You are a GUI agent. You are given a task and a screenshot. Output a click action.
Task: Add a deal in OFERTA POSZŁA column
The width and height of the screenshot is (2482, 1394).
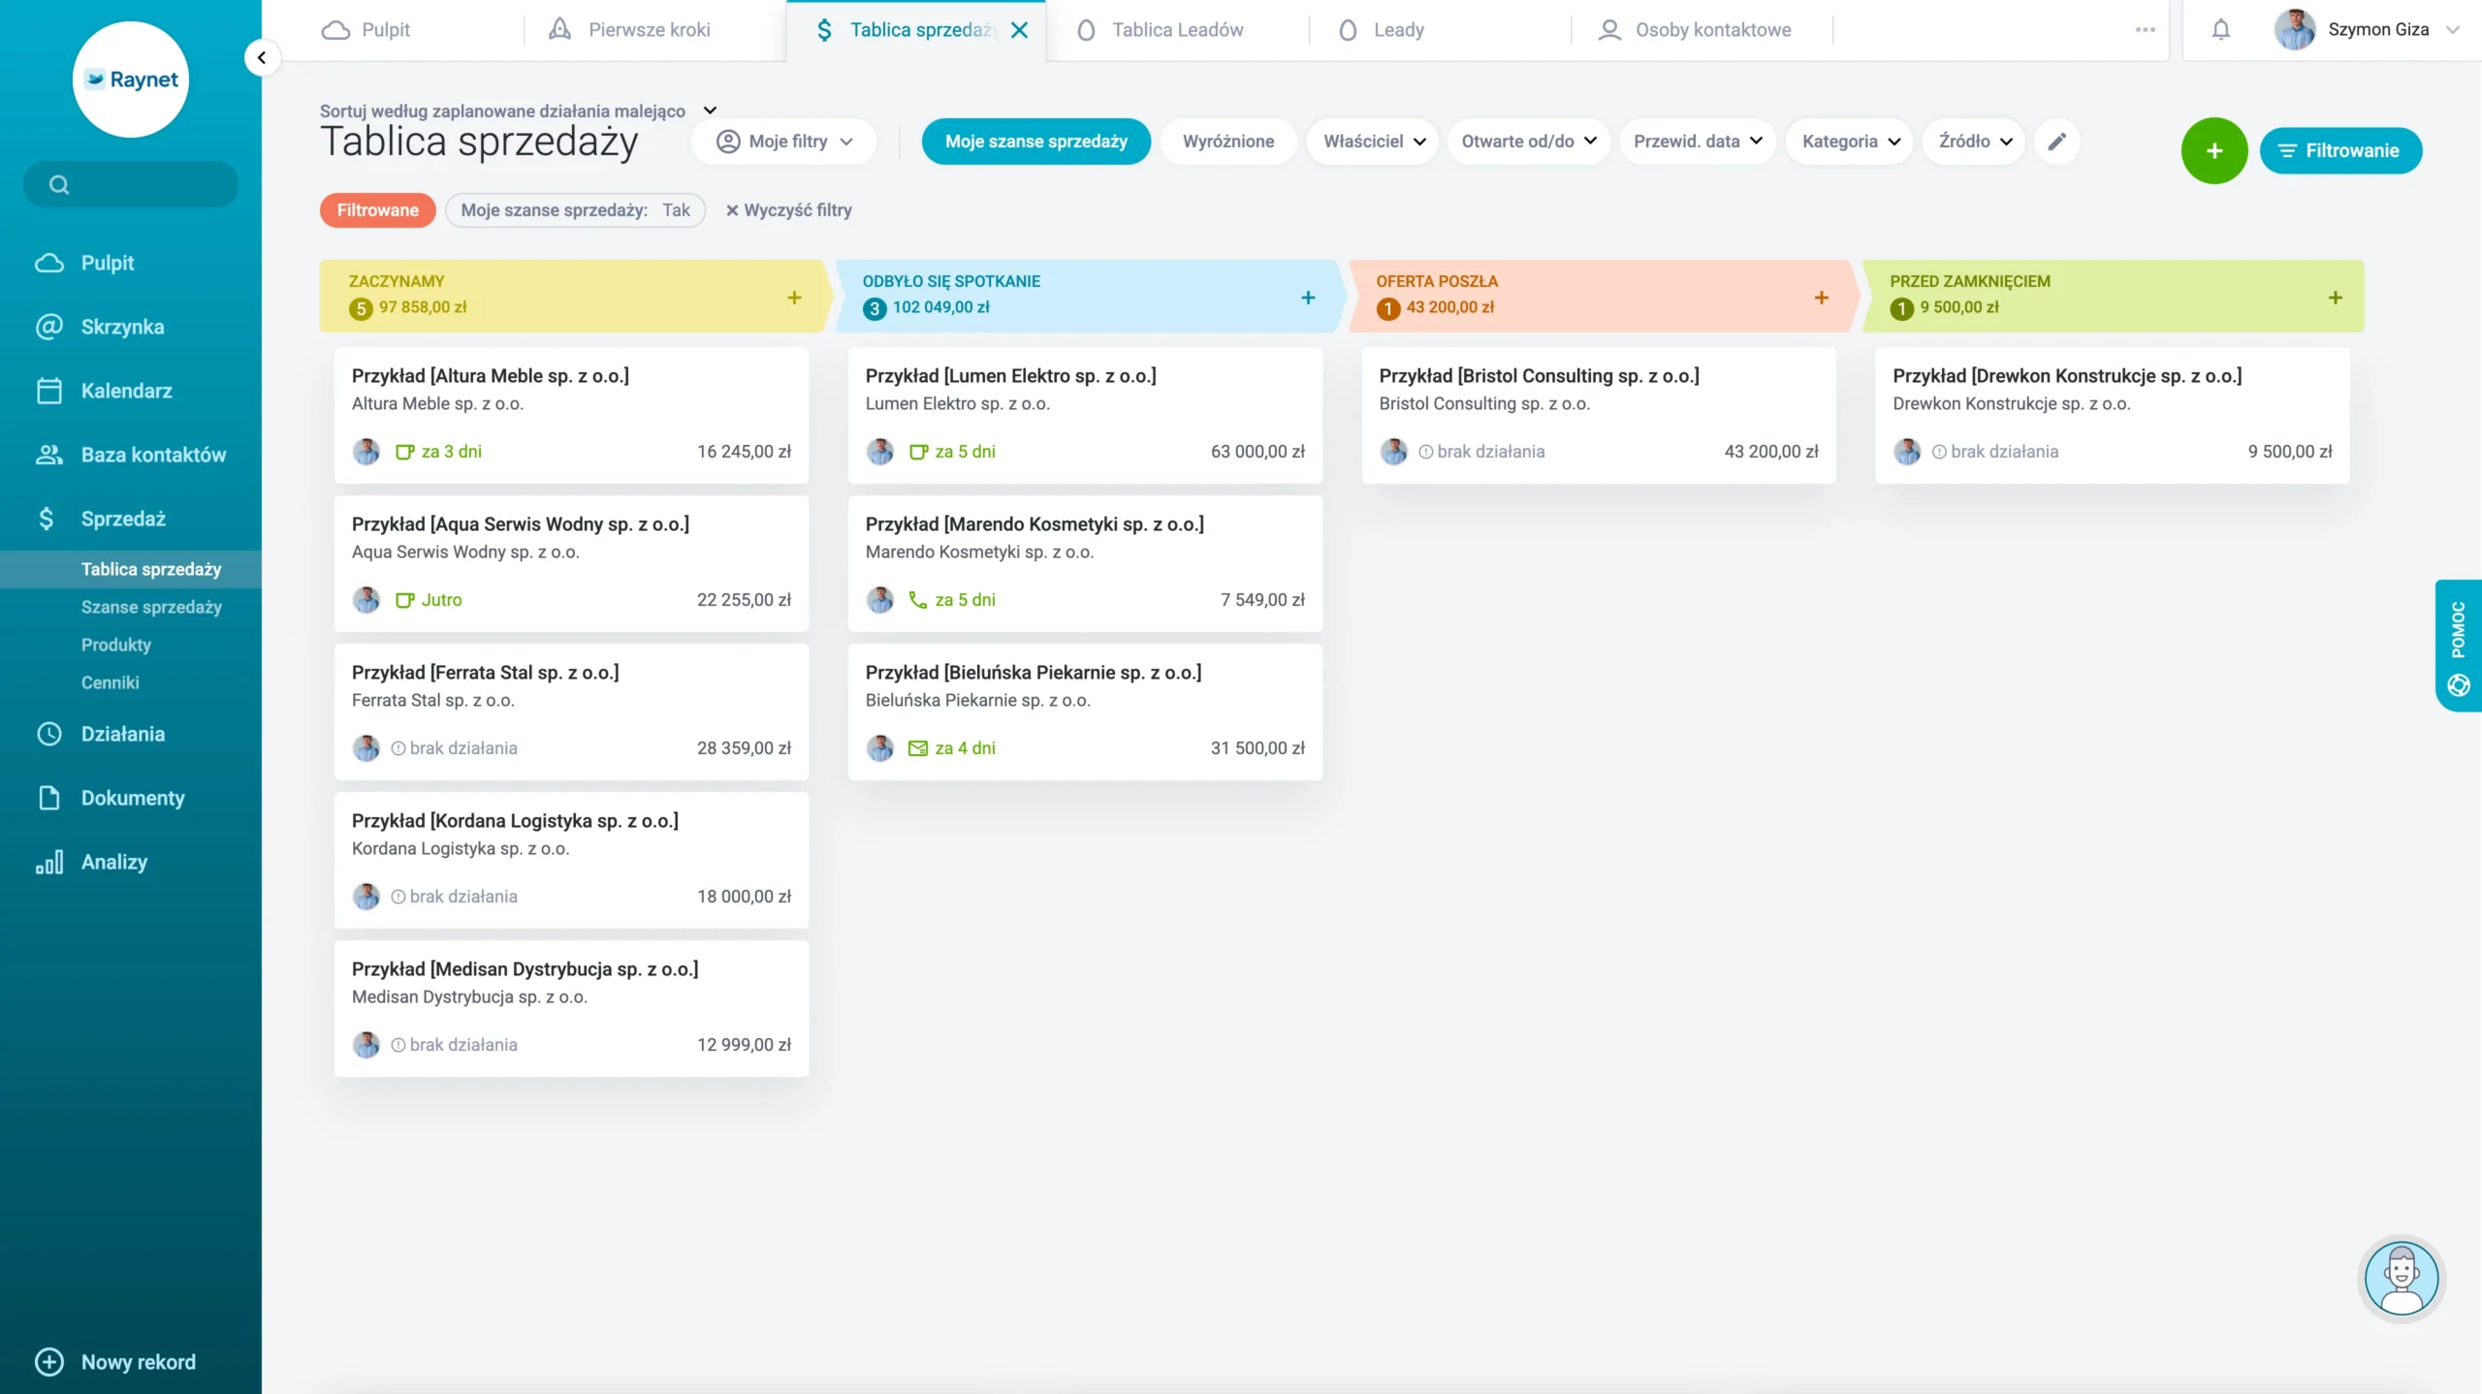[1822, 298]
